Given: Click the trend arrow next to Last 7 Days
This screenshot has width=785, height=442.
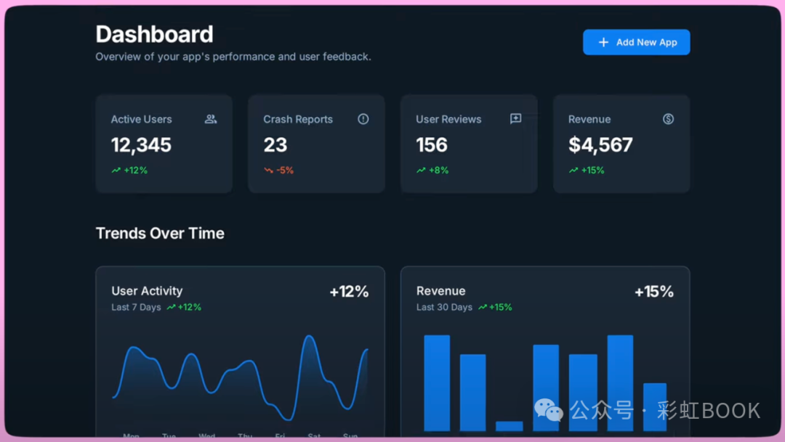Looking at the screenshot, I should 171,308.
